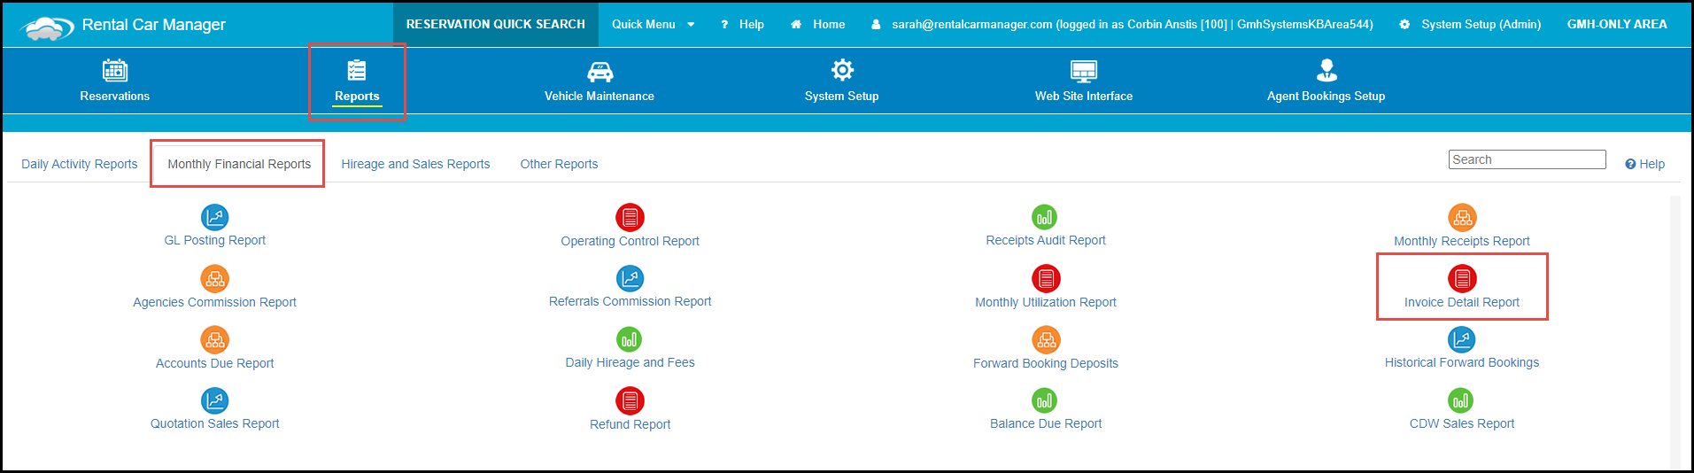The width and height of the screenshot is (1694, 473).
Task: Click the GL Posting Report chart icon
Action: click(214, 217)
